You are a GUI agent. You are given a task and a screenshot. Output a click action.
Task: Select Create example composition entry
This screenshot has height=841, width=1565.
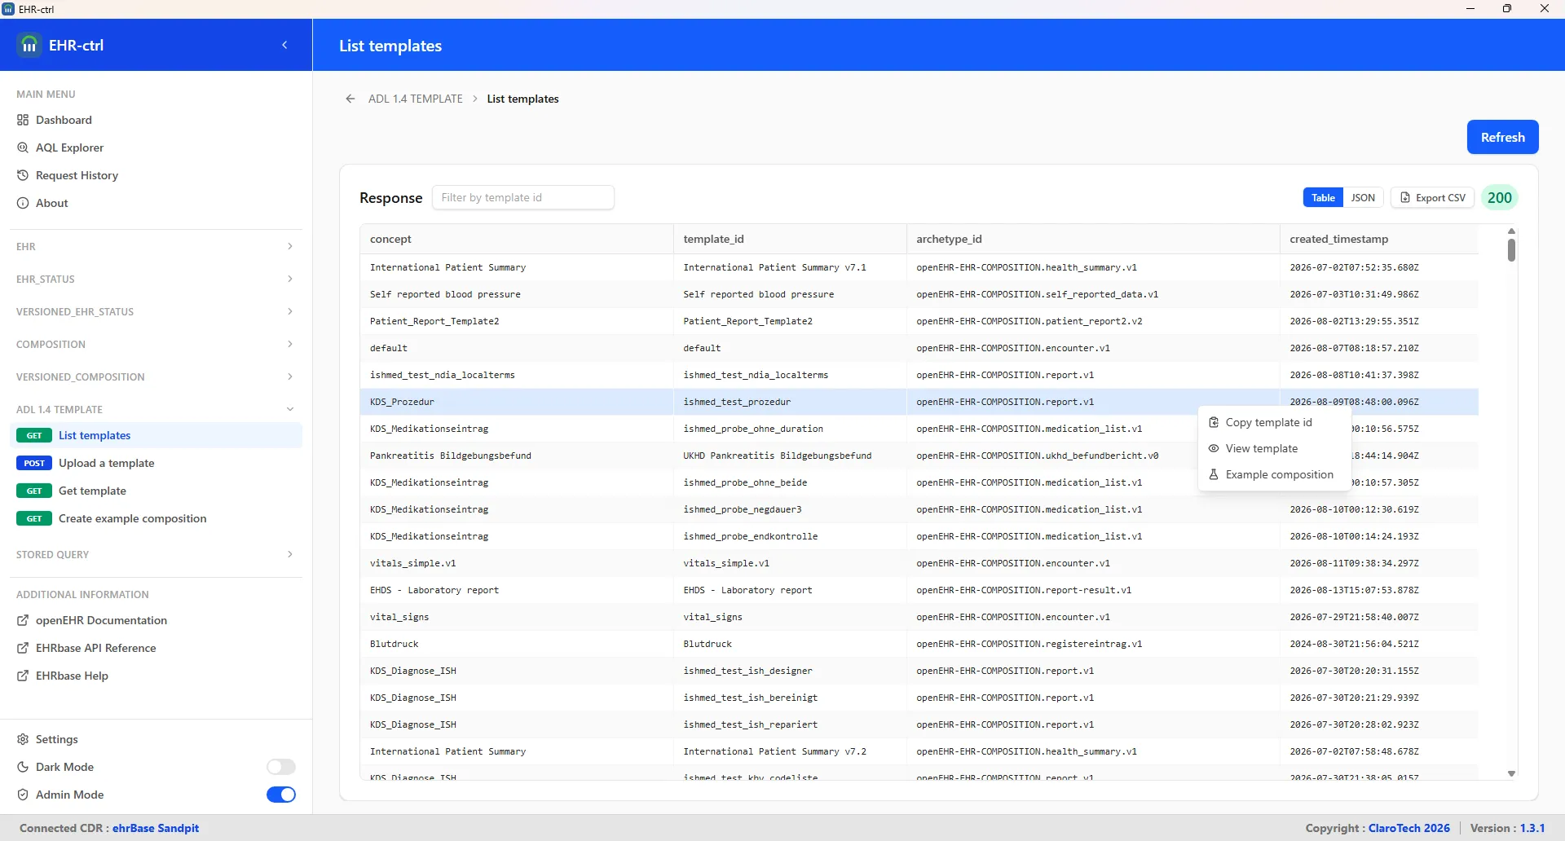tap(156, 518)
